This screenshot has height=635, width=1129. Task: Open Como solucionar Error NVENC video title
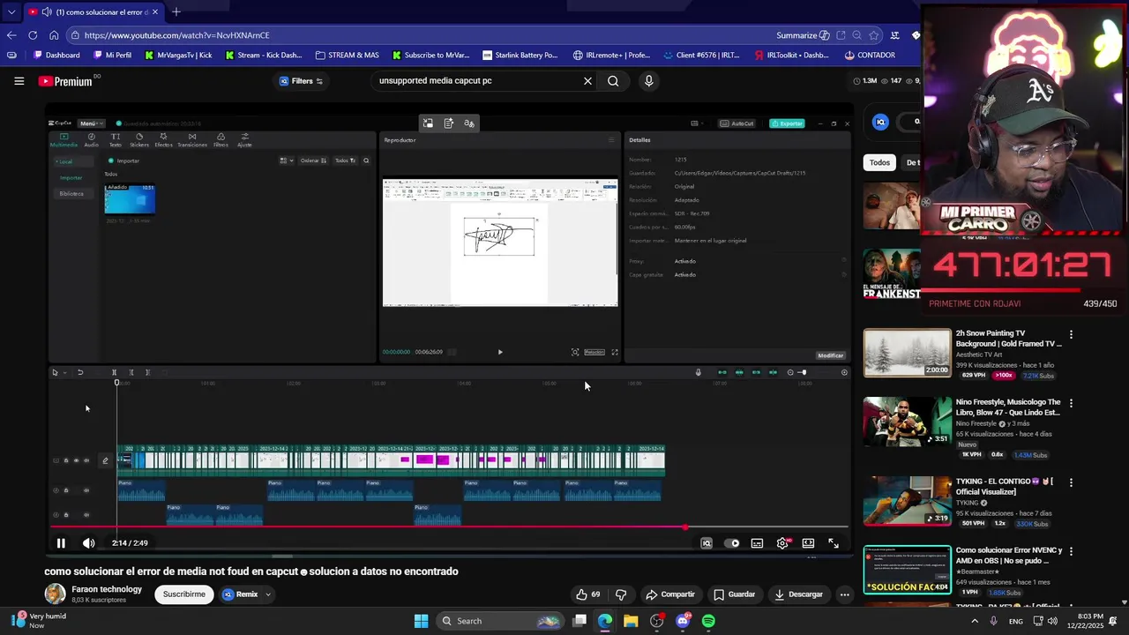1008,556
